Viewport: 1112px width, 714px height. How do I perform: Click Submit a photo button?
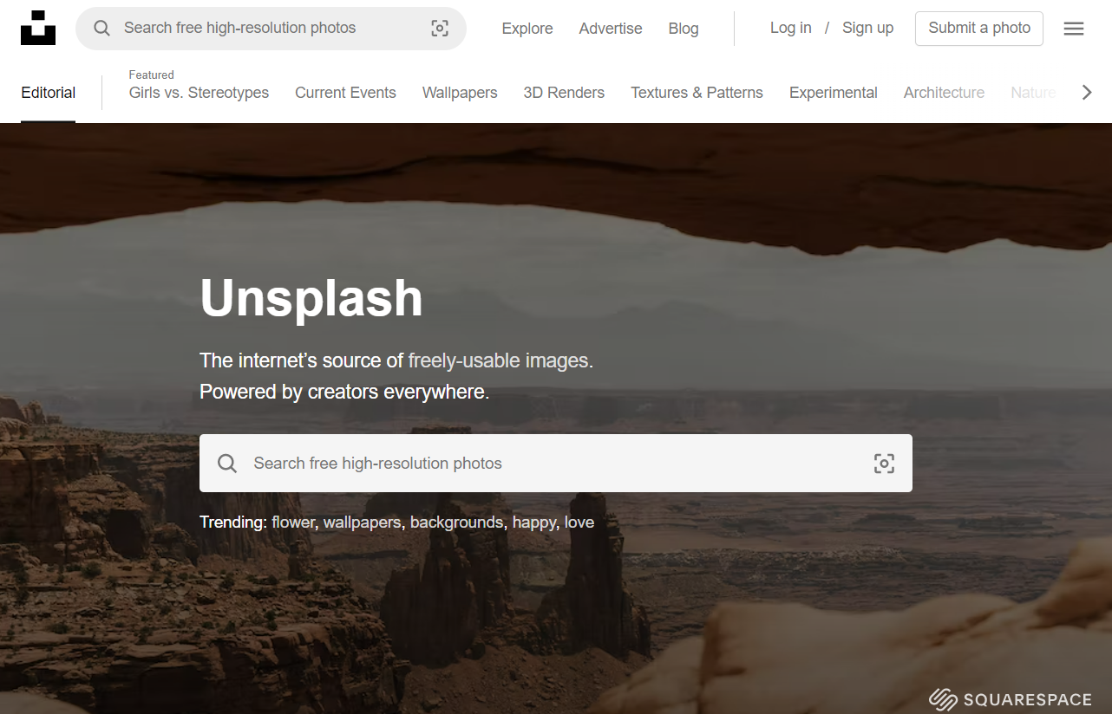point(979,28)
